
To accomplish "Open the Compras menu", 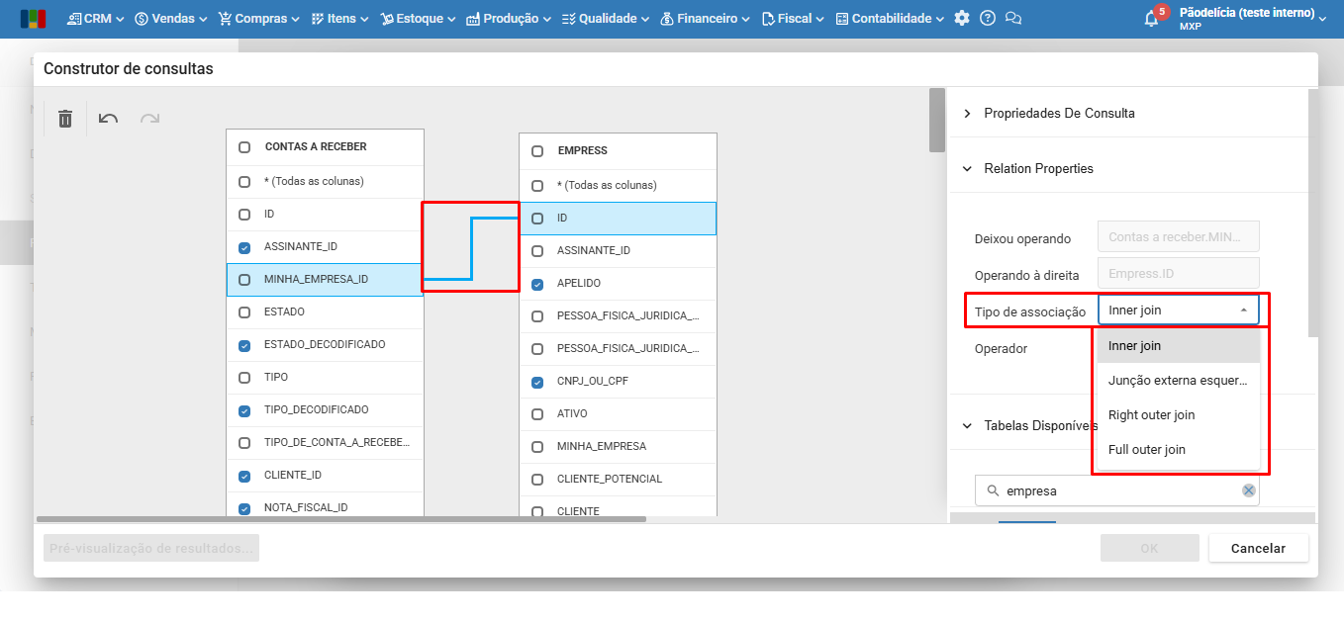I will pos(259,18).
